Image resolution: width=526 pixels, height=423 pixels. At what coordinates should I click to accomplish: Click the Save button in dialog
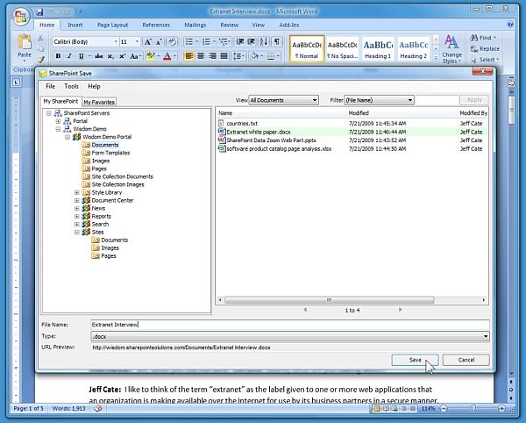pos(415,360)
